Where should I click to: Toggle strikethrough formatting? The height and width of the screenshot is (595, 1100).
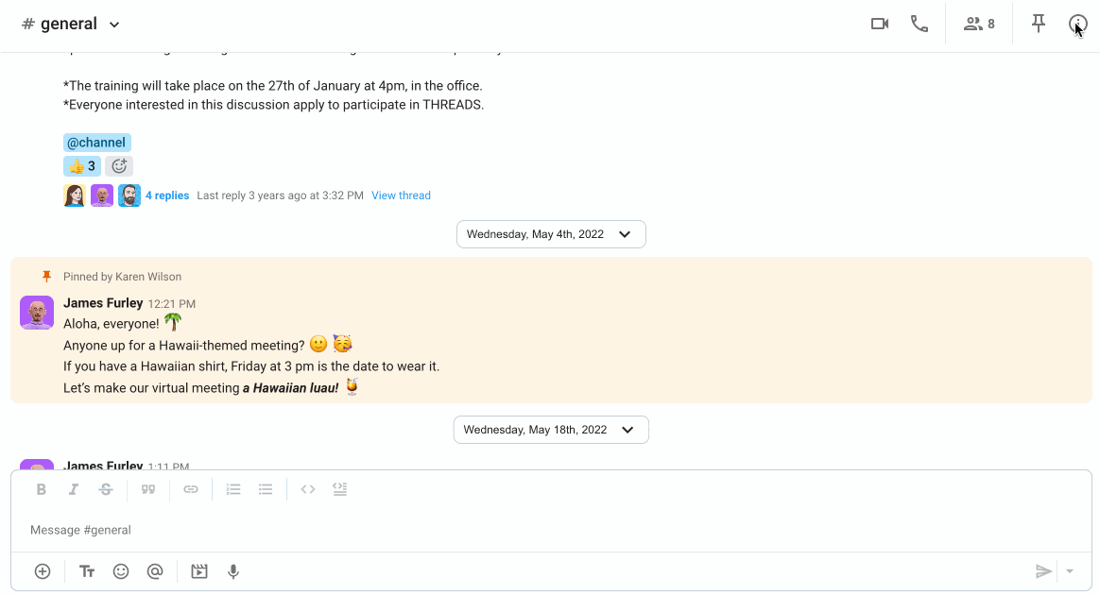(x=106, y=489)
